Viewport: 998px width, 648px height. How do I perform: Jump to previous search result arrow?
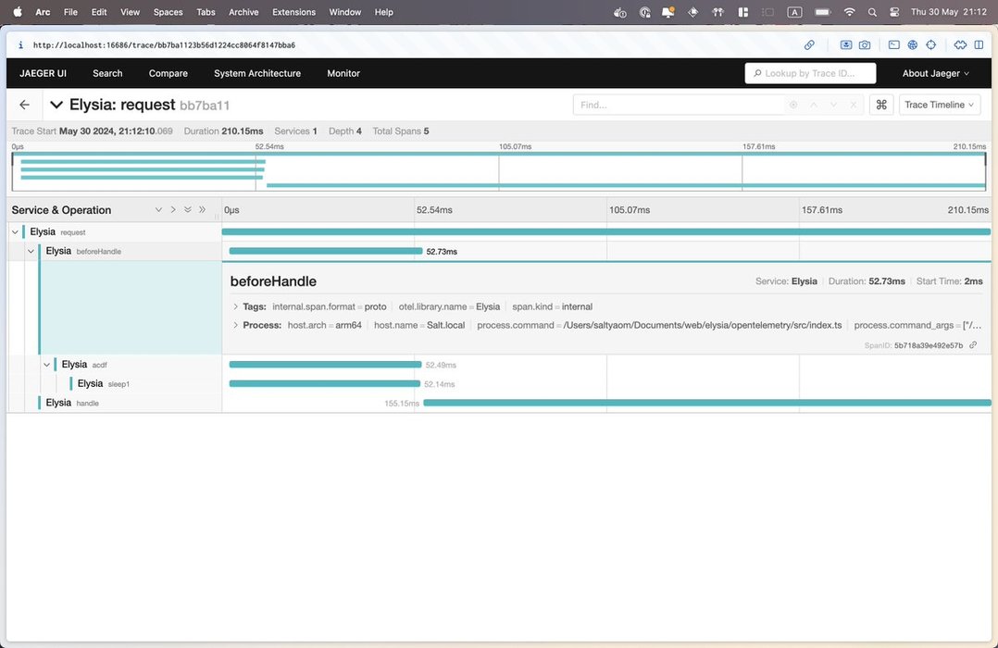point(814,105)
